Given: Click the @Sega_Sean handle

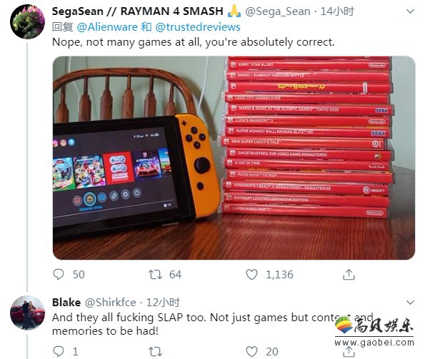Looking at the screenshot, I should click(x=278, y=11).
